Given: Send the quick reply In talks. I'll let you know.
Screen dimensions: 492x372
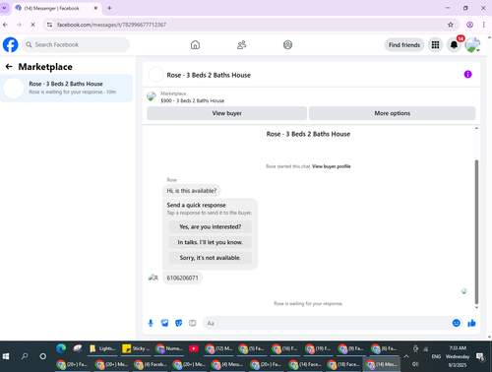Looking at the screenshot, I should (210, 242).
